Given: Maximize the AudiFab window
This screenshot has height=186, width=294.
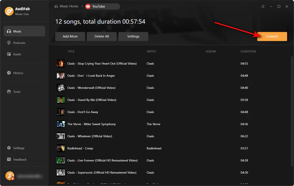Looking at the screenshot, I should pyautogui.click(x=279, y=6).
